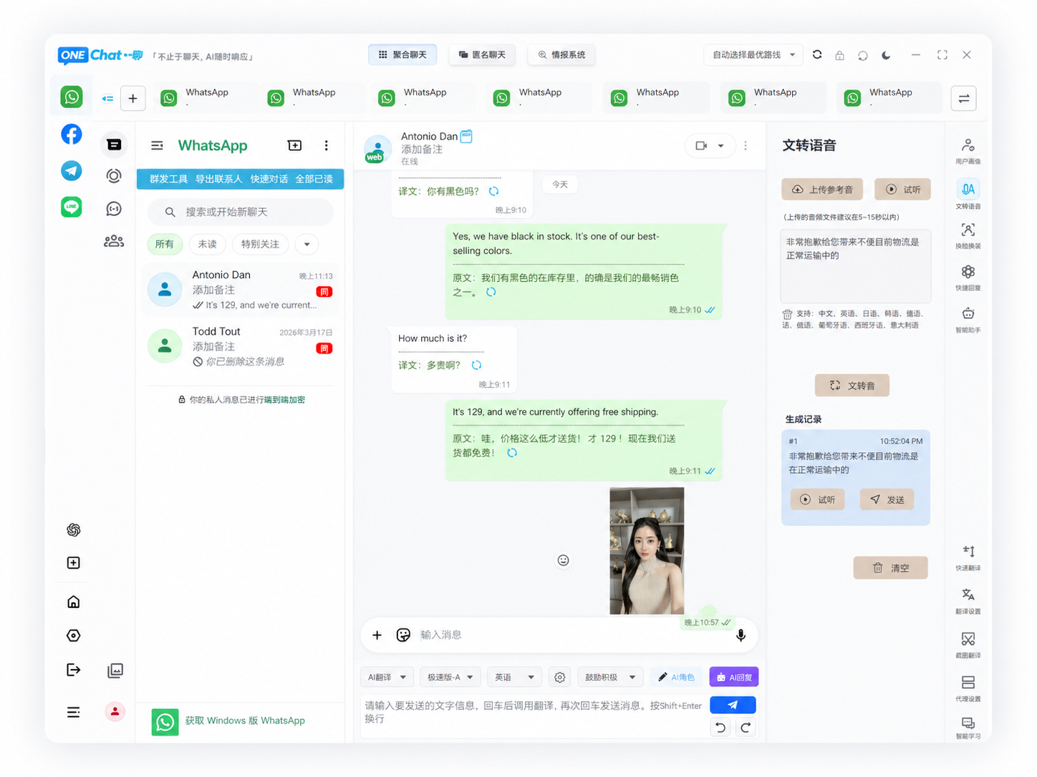
Task: Open the Todd Tout conversation
Action: [240, 346]
